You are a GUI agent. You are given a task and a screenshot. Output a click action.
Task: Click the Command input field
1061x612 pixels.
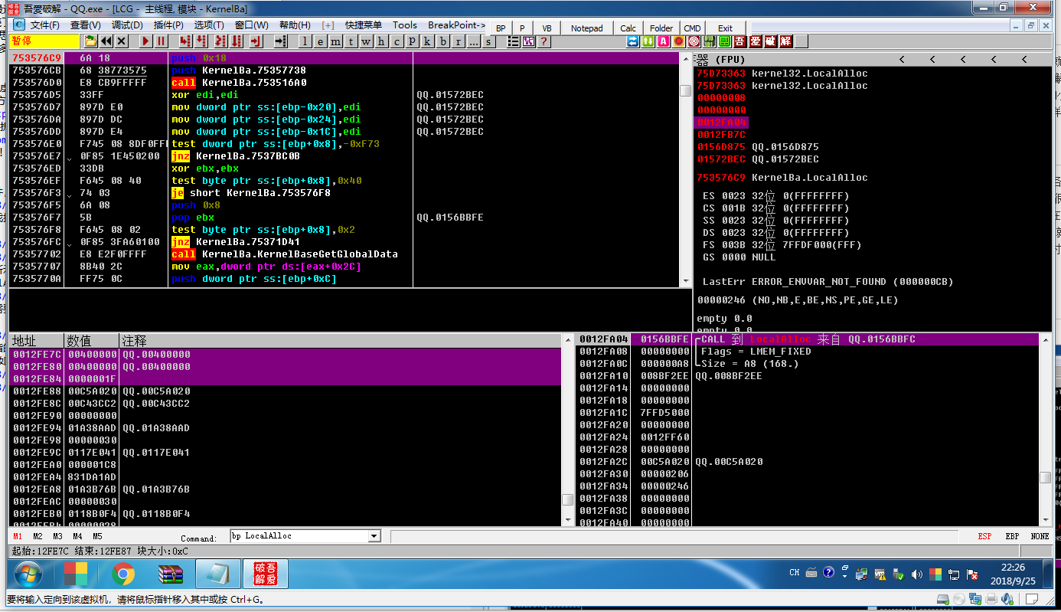[x=299, y=536]
